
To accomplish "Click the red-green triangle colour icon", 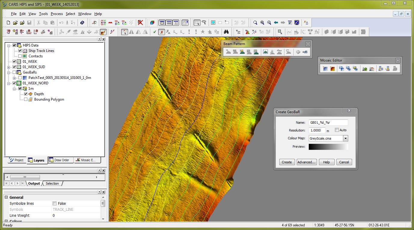I will 247,32.
